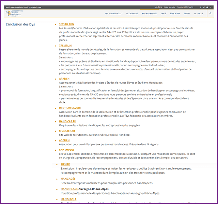This screenshot has width=218, height=204.
Task: Open the Qui sommes nous ? menu
Action: pyautogui.click(x=114, y=14)
